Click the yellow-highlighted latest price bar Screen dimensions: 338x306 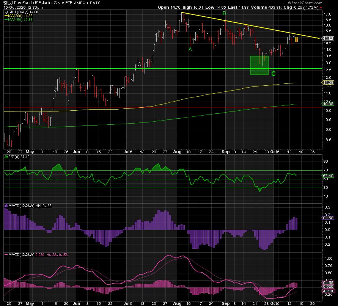tap(297, 39)
